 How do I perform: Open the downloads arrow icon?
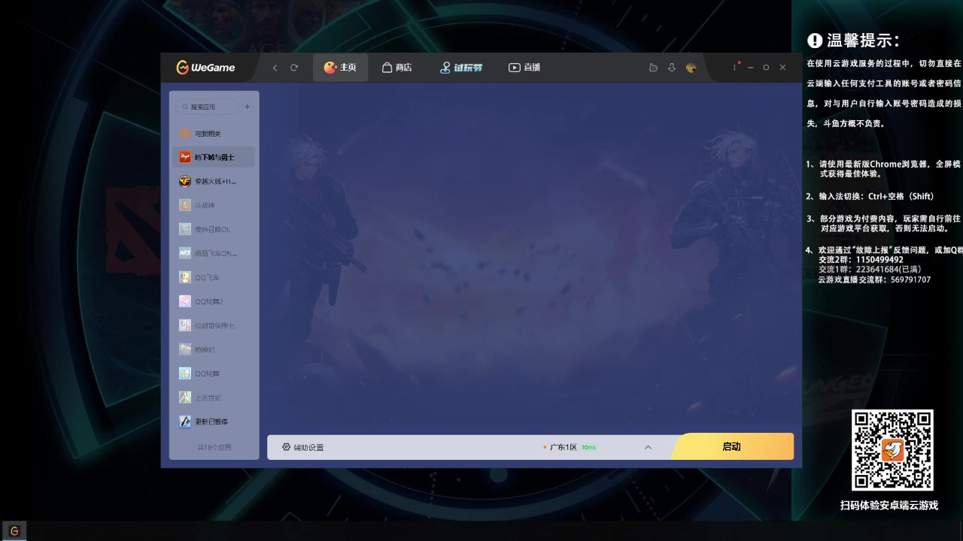point(672,68)
